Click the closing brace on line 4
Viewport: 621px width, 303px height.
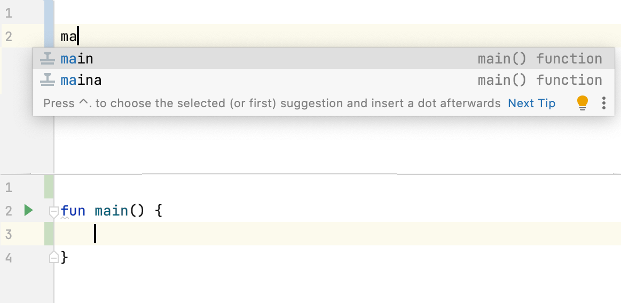coord(65,258)
